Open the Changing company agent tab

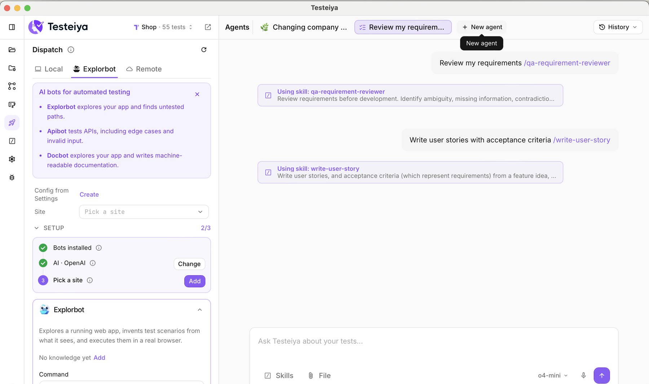point(304,27)
